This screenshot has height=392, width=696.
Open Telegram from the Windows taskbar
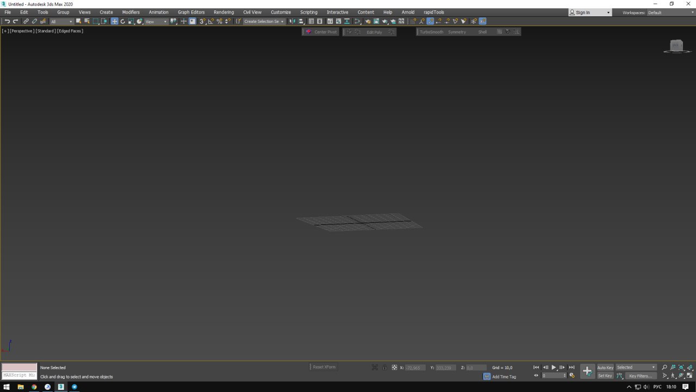click(74, 387)
